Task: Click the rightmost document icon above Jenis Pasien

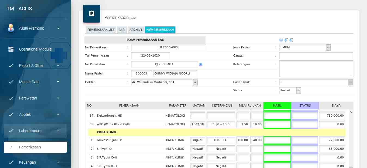Action: [x=291, y=40]
